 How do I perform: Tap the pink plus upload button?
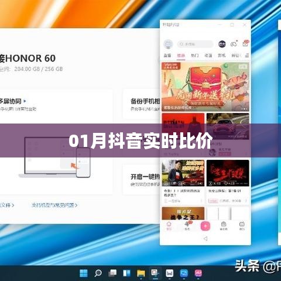205,226
